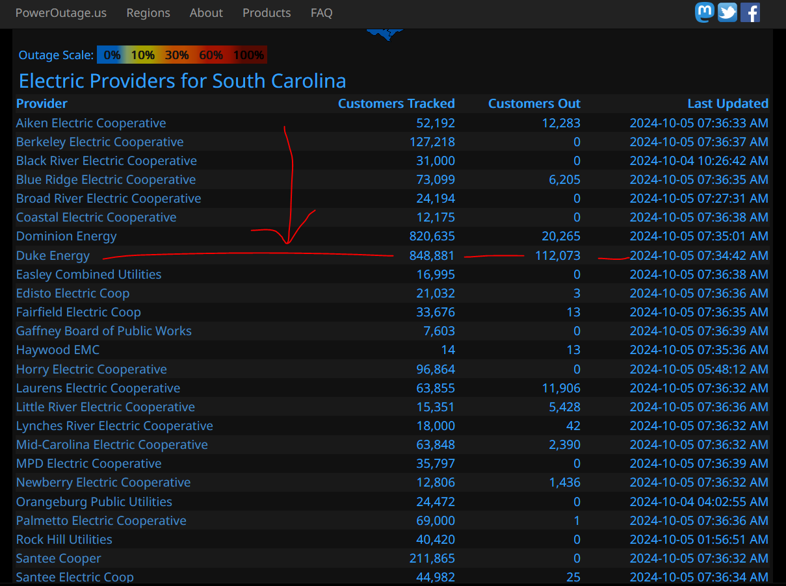The height and width of the screenshot is (586, 786).
Task: Click the 'Outage Scale:' label
Action: [56, 55]
